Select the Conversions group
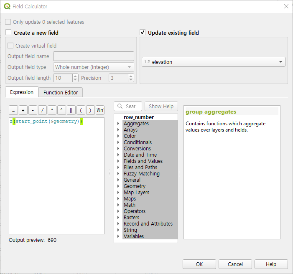Viewport: 293px width, 274px height. 137,149
